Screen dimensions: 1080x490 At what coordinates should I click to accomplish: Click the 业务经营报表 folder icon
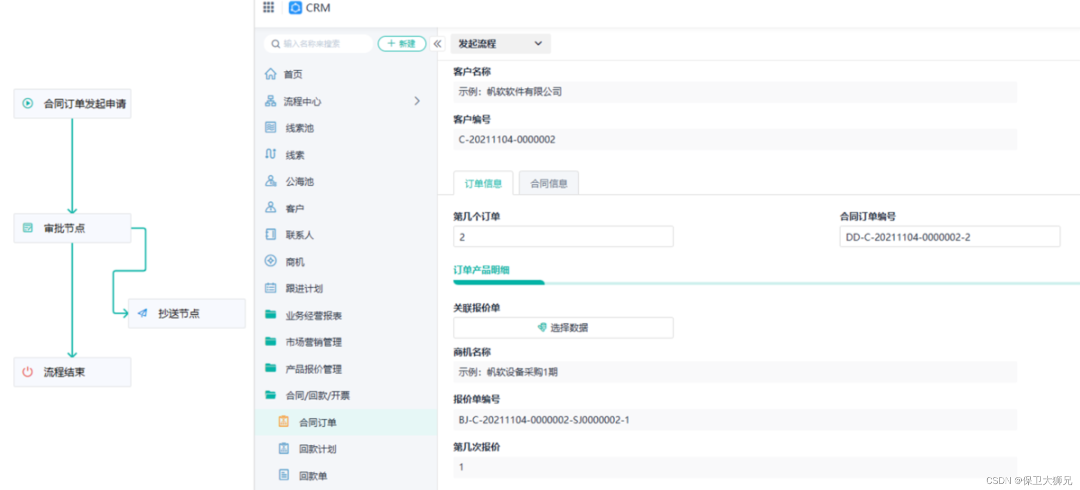click(x=271, y=314)
